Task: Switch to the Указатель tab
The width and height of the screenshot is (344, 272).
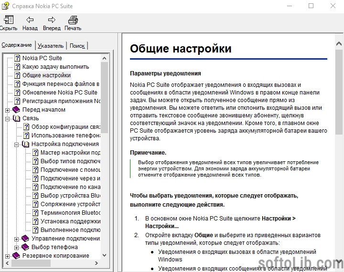Action: (x=51, y=46)
